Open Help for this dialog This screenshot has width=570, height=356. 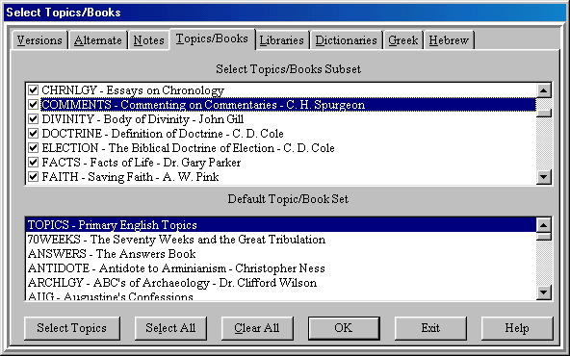coord(517,328)
